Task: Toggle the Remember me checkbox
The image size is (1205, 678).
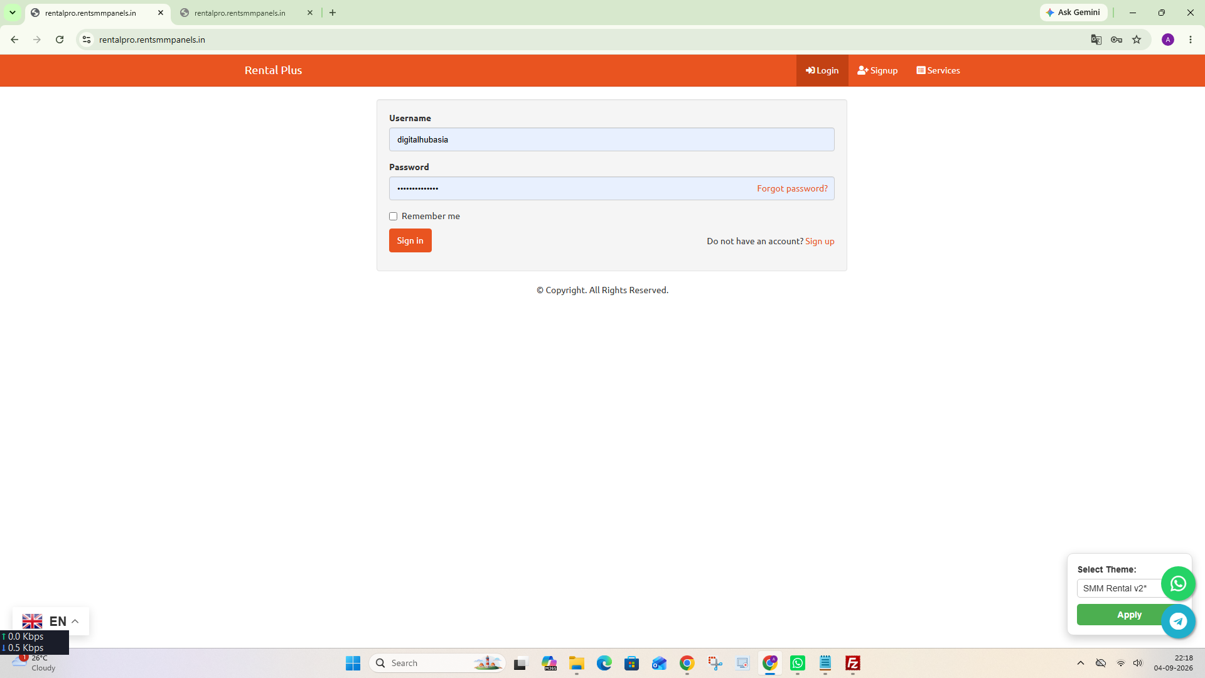Action: (394, 216)
